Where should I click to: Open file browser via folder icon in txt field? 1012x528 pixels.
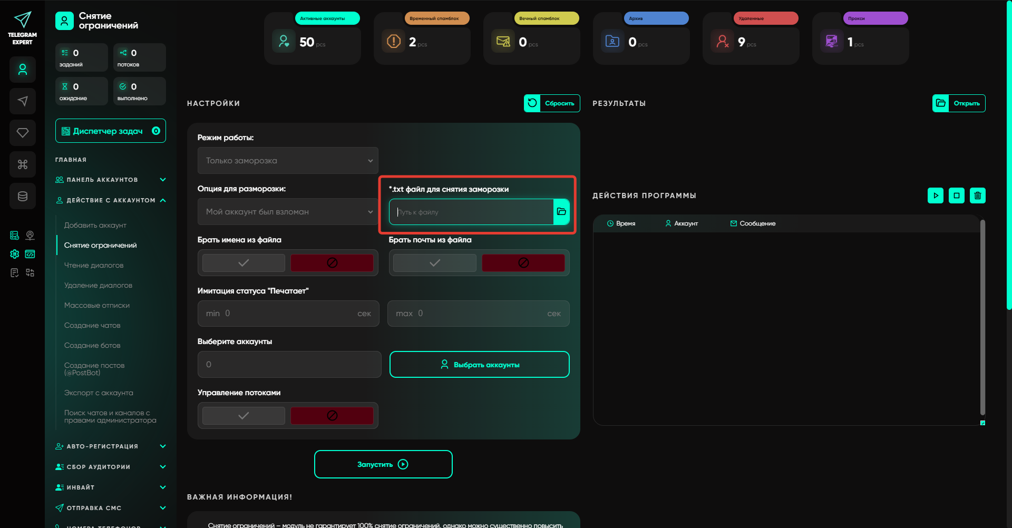point(561,212)
